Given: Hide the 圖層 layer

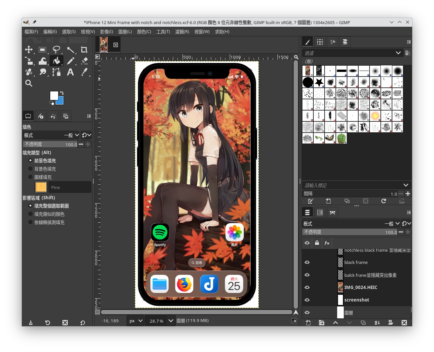Looking at the screenshot, I should 307,312.
